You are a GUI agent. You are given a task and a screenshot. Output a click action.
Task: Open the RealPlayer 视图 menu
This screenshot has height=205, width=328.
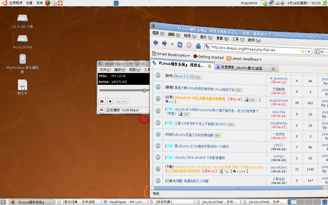[x=135, y=70]
